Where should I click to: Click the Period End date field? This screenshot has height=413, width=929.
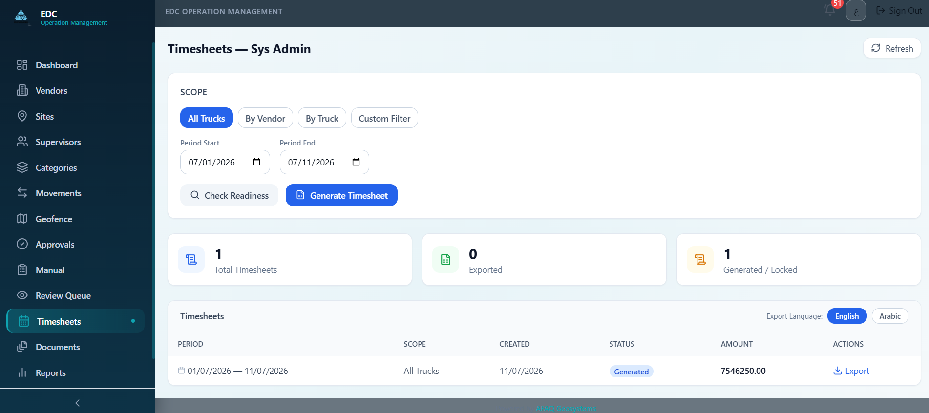tap(324, 162)
